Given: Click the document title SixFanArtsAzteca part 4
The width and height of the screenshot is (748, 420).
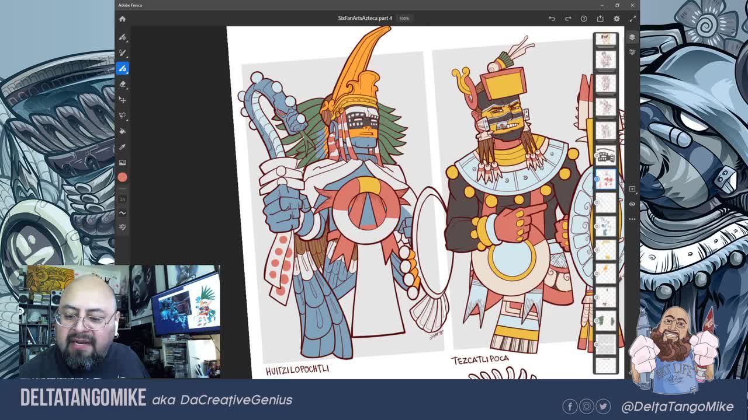Looking at the screenshot, I should (365, 18).
